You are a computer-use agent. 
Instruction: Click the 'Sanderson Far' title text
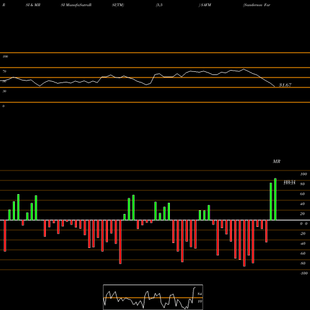[x=257, y=5]
